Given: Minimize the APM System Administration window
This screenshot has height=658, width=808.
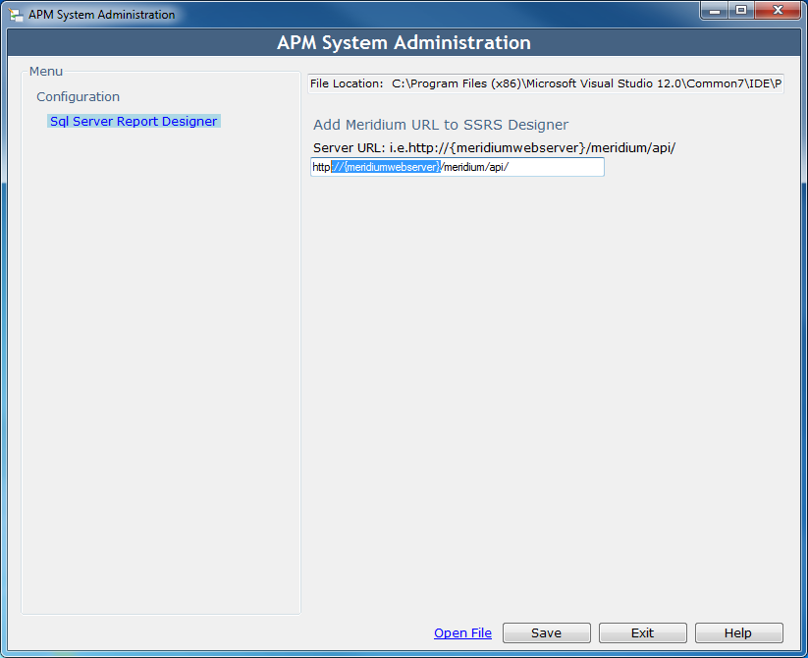Looking at the screenshot, I should click(x=714, y=10).
